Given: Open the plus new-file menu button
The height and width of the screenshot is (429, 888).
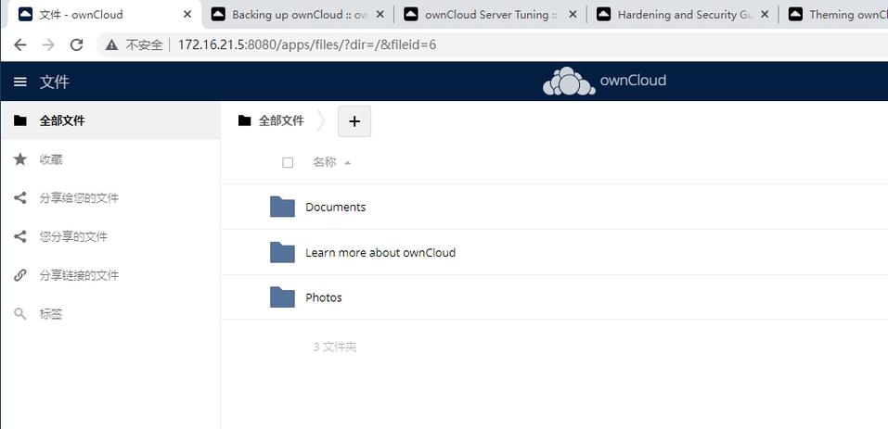Looking at the screenshot, I should (354, 121).
